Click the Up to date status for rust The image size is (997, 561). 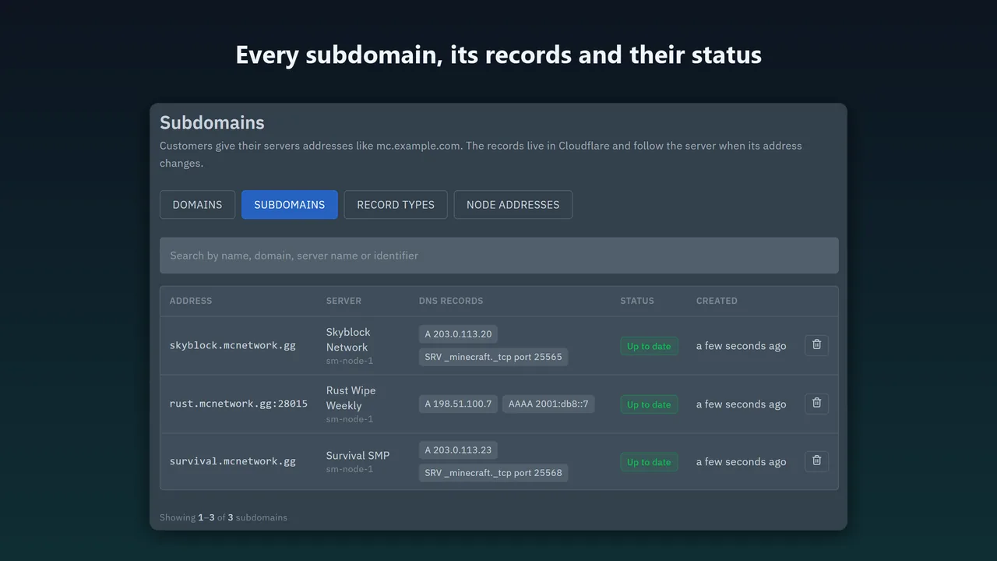click(649, 404)
